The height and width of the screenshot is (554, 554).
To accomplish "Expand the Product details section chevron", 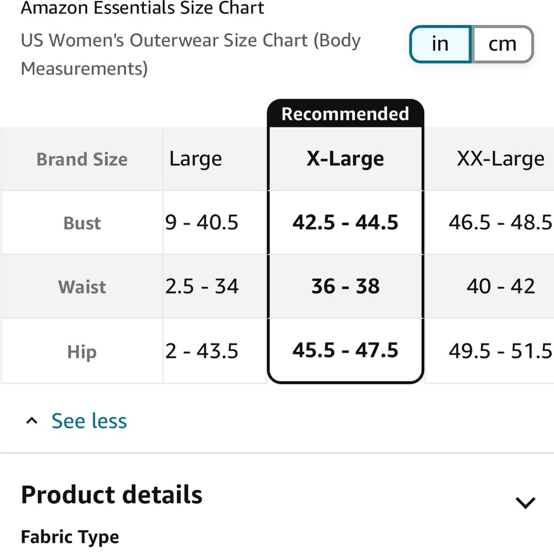I will (525, 502).
